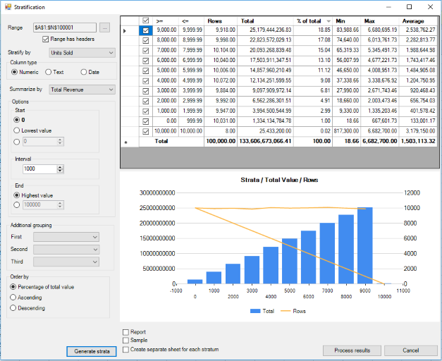Select the current row arrow indicator

(125, 31)
